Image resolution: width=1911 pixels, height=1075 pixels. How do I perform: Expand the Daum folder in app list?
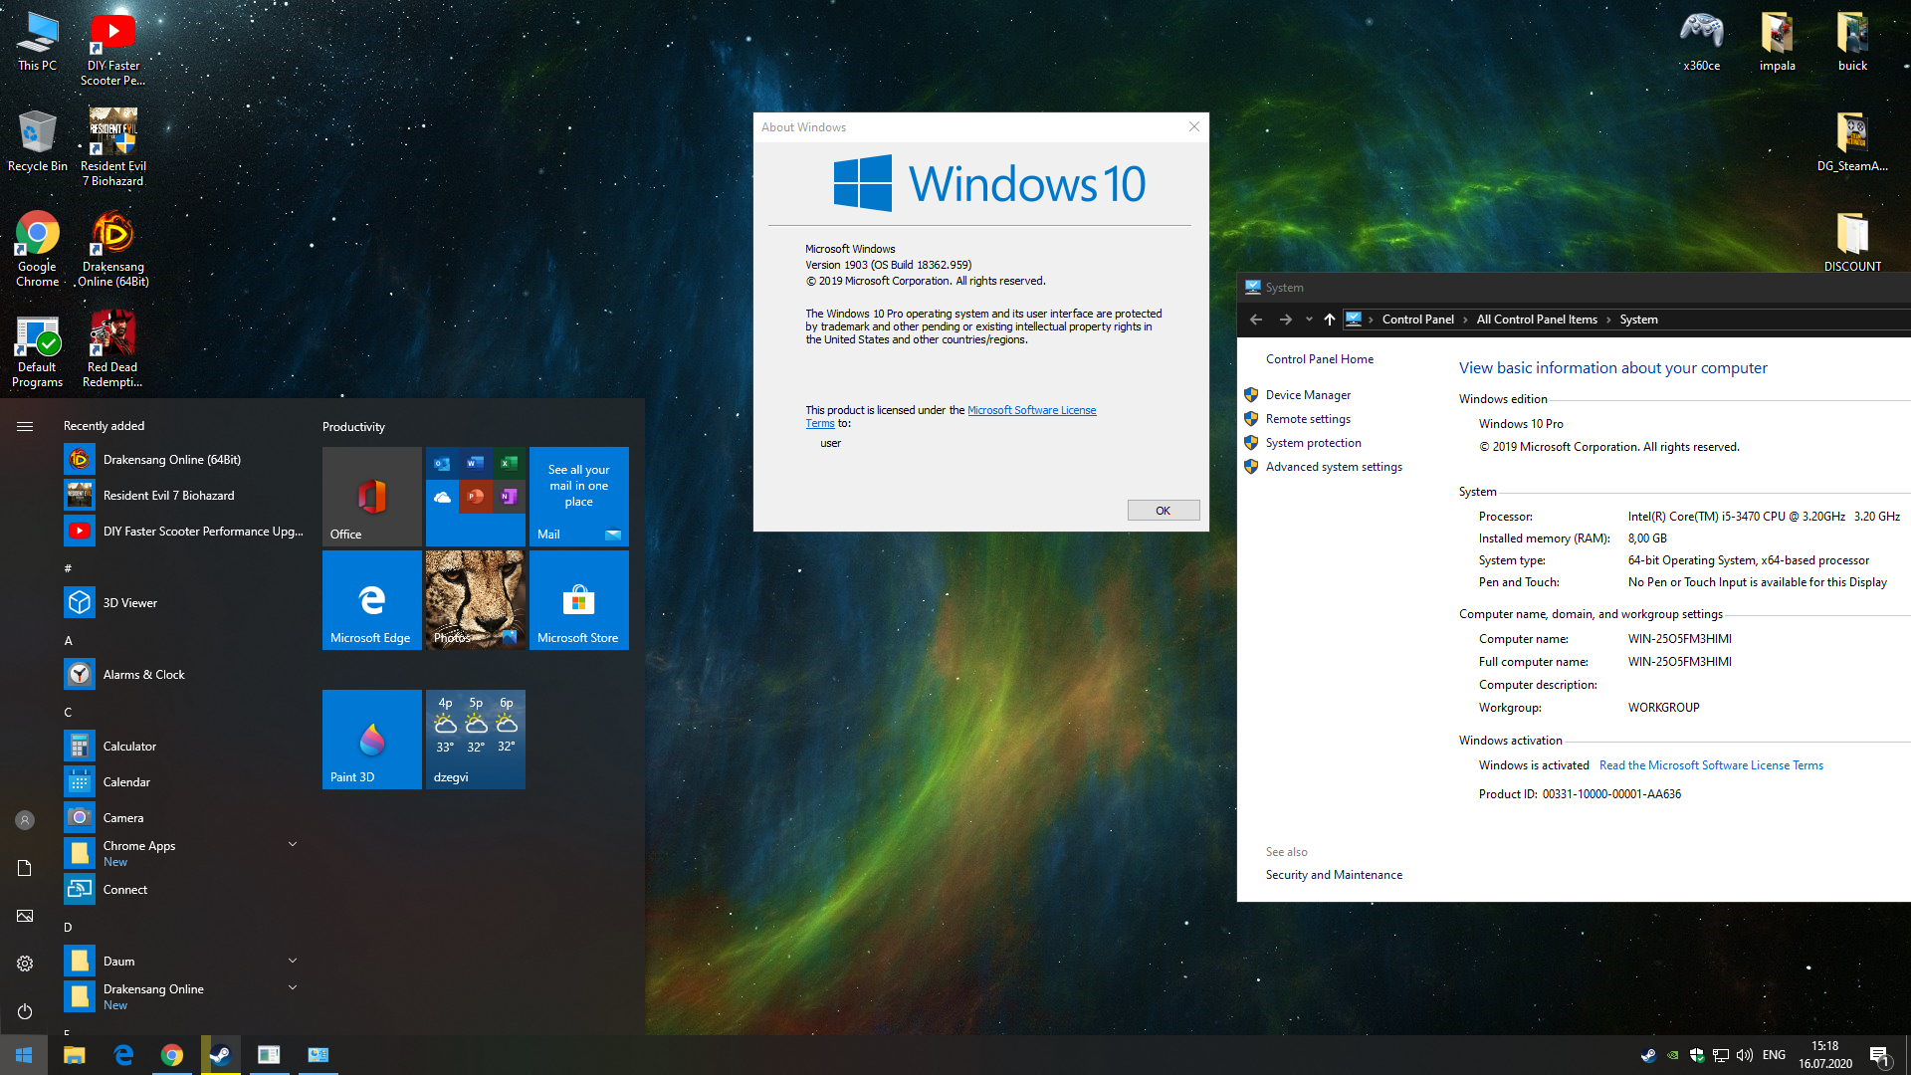pos(293,962)
